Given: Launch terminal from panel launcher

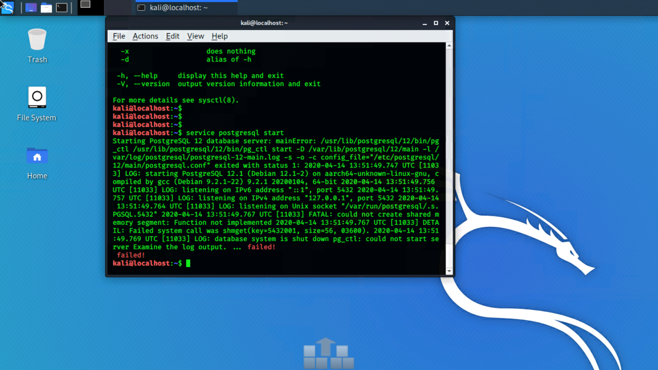Looking at the screenshot, I should pos(62,7).
